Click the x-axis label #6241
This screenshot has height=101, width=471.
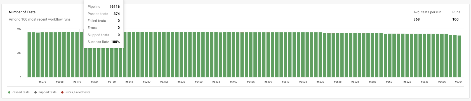(x=129, y=82)
